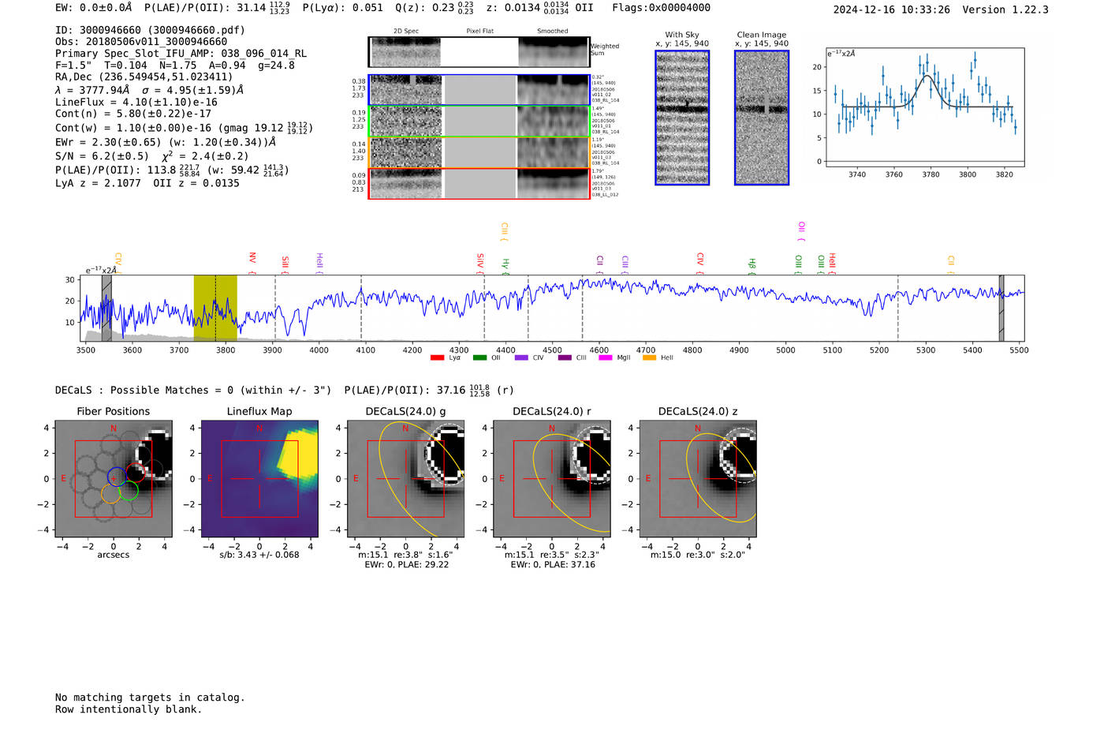The height and width of the screenshot is (752, 1104).
Task: Click the Gaussian emission line fit plot
Action: point(925,107)
